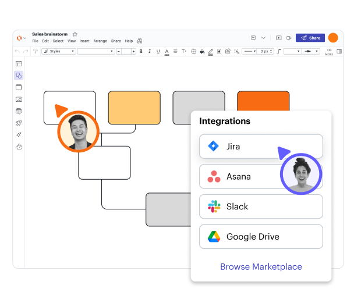Open the data linking sidebar icon
354x296 pixels.
[x=19, y=111]
